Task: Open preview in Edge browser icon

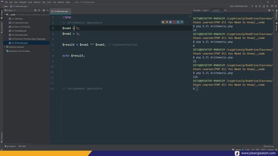Action: [182, 22]
